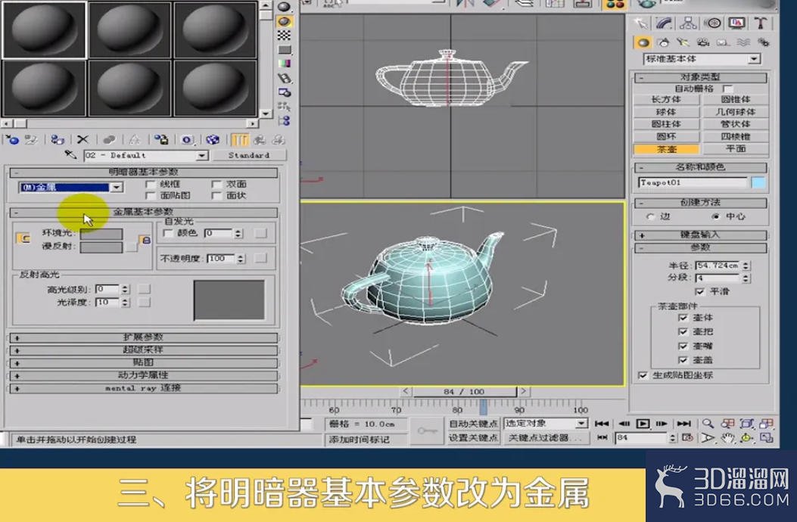Click the 球体 sphere button
Viewport: 797px width, 522px height.
(x=666, y=112)
